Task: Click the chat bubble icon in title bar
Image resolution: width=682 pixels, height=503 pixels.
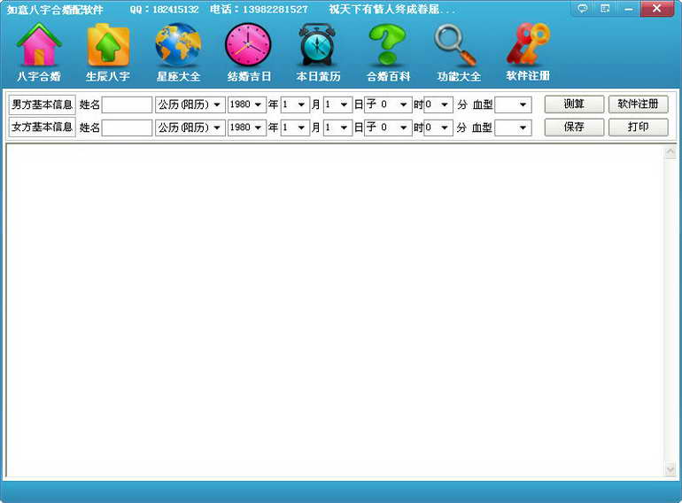Action: point(582,9)
